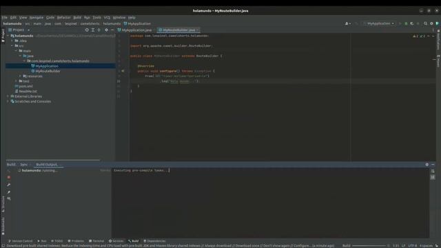This screenshot has height=248, width=441.
Task: Open the MyApplication run configuration dropdown
Action: [379, 23]
